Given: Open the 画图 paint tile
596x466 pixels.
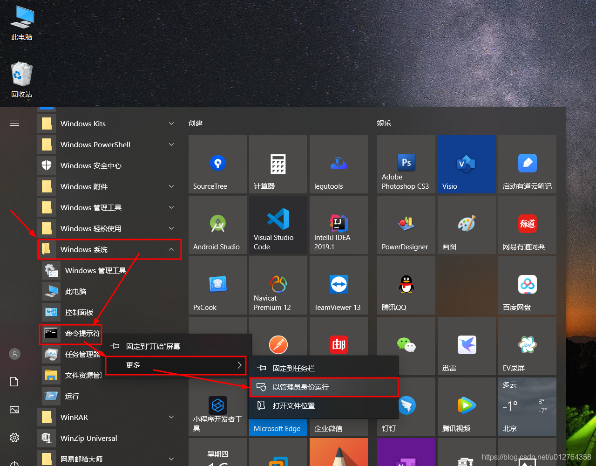Looking at the screenshot, I should click(467, 225).
